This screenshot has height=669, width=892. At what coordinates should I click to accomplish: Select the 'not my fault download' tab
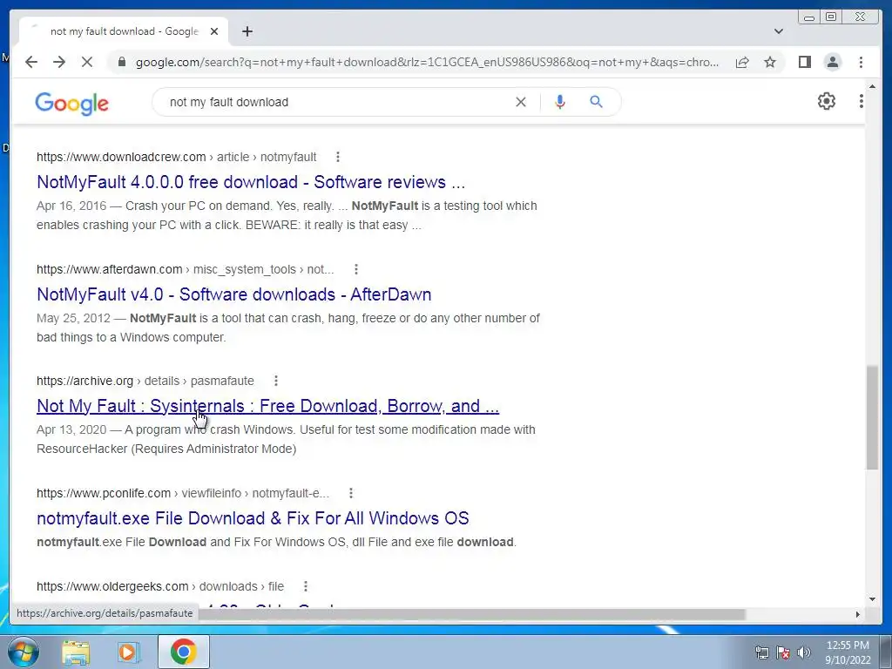click(x=124, y=31)
